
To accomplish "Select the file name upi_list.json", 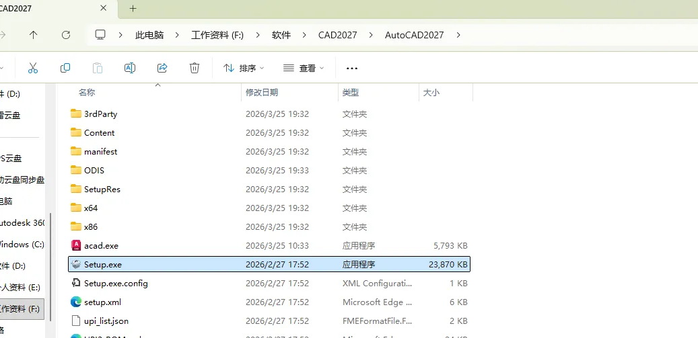I will (x=106, y=321).
